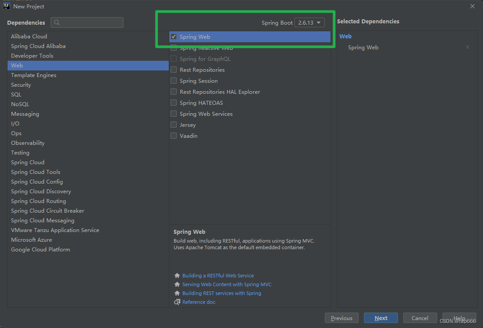Viewport: 483px width, 328px height.
Task: Enable the Vaadin dependency checkbox
Action: tap(174, 136)
